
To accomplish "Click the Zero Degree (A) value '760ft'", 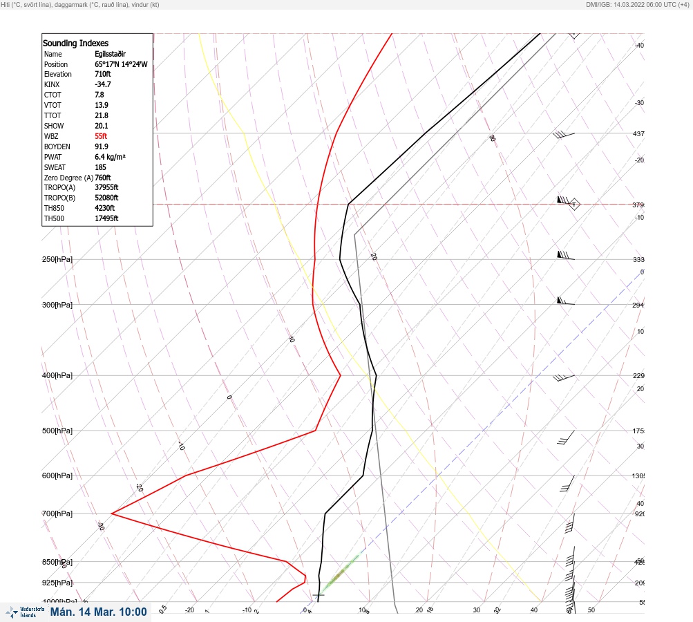I will (x=102, y=178).
